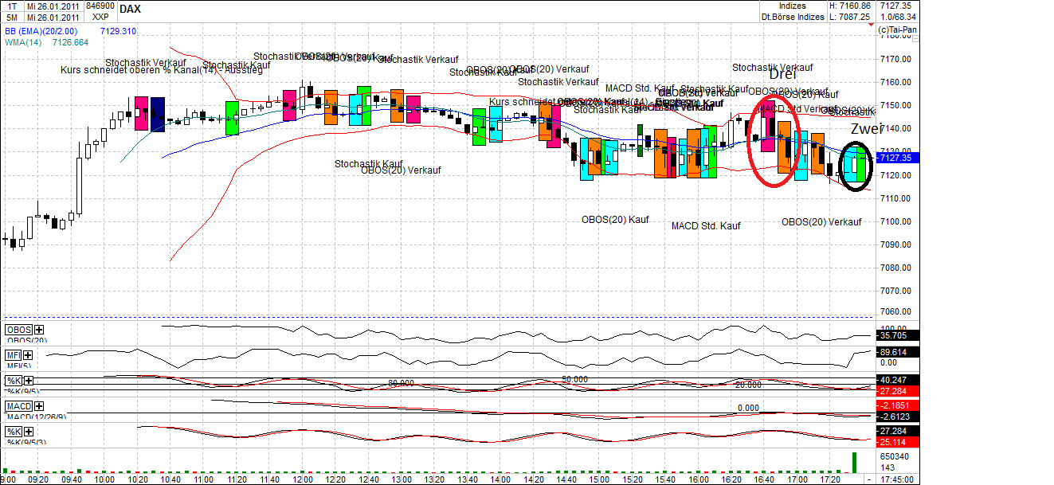Image resolution: width=1054 pixels, height=485 pixels.
Task: Switch to the 5M timeframe row
Action: coord(14,15)
